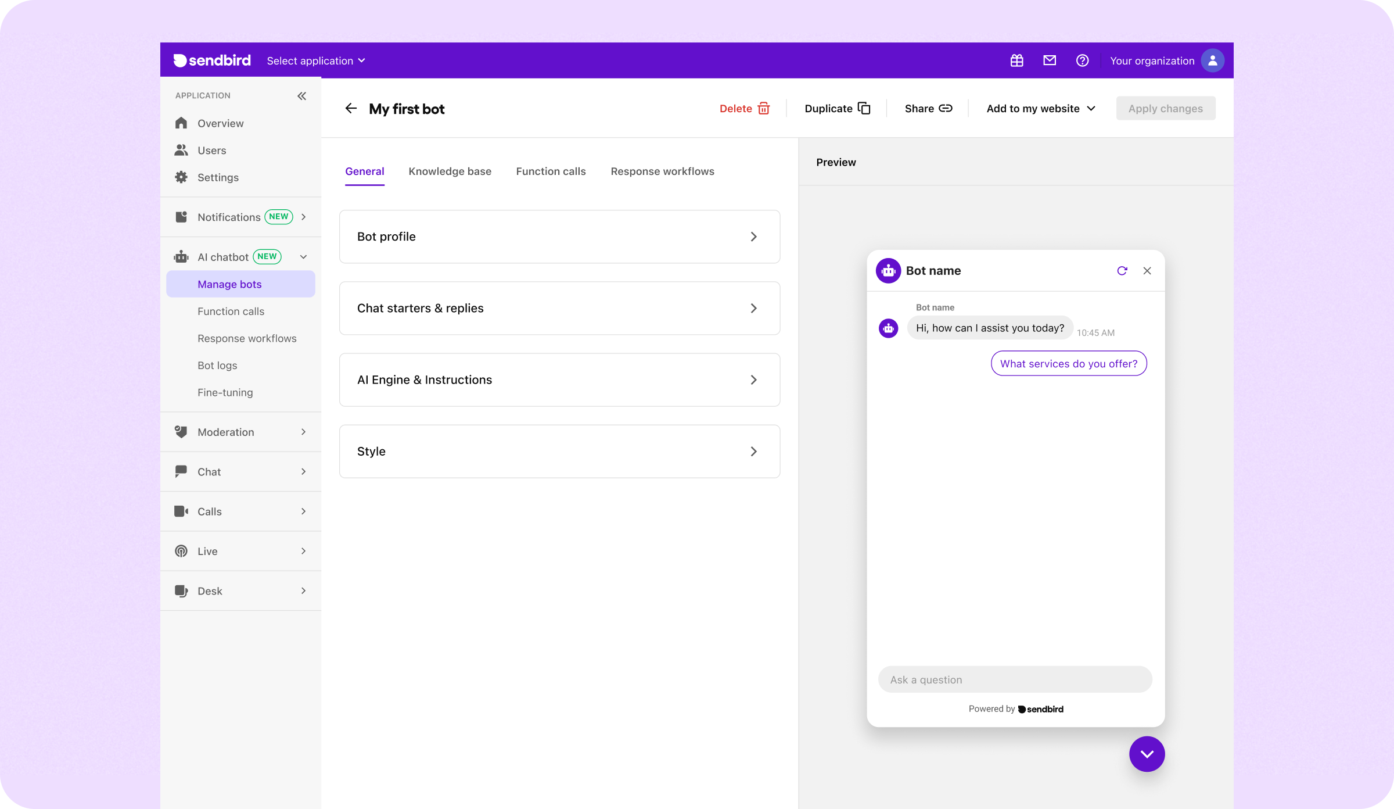
Task: Expand the AI chatbot section in sidebar
Action: tap(302, 256)
